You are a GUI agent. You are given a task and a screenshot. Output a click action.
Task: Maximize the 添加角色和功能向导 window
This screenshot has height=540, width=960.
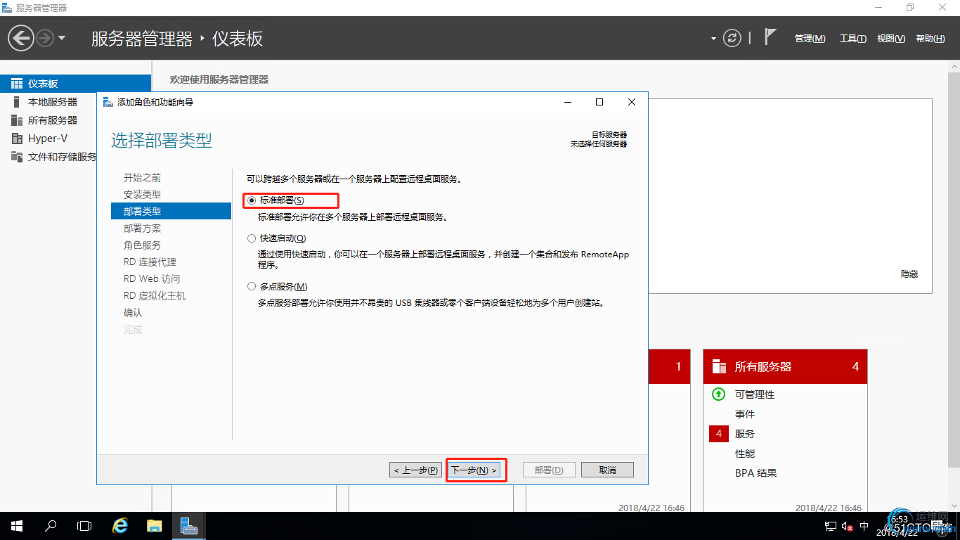(599, 102)
